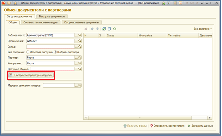Viewport: 222px width, 136px height.
Task: Click the Загрузить данные button
Action: [200, 126]
